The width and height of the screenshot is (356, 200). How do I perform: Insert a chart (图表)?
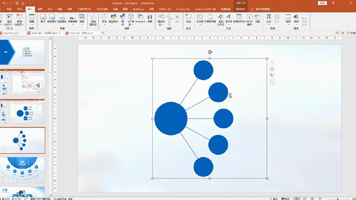150,18
